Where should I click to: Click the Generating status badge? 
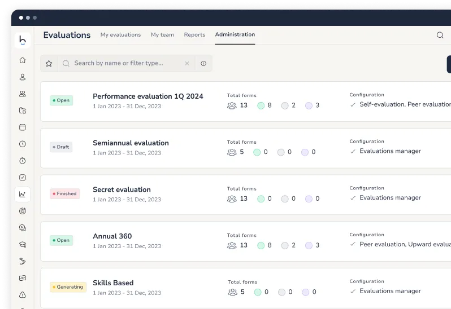(x=68, y=287)
